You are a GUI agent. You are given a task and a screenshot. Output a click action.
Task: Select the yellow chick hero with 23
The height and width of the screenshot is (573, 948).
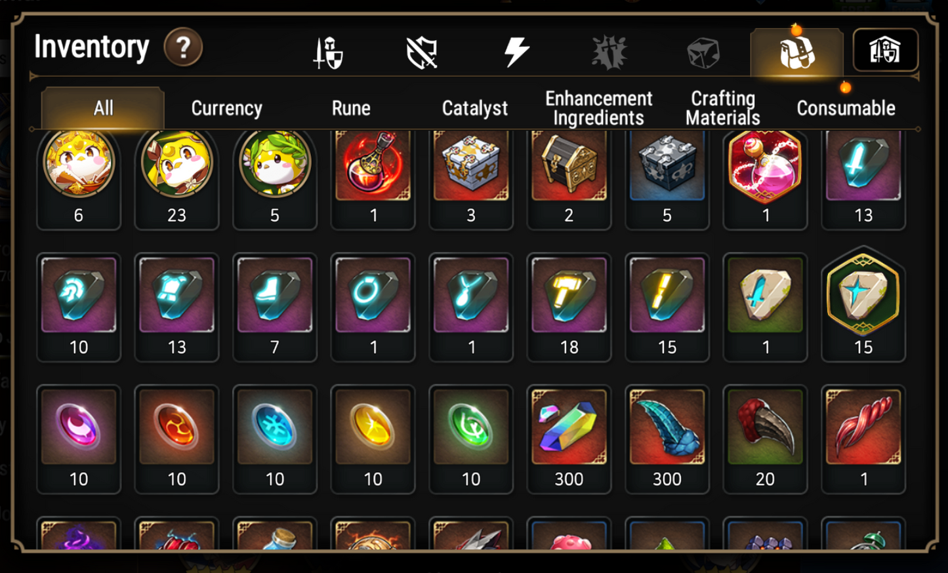tap(176, 178)
